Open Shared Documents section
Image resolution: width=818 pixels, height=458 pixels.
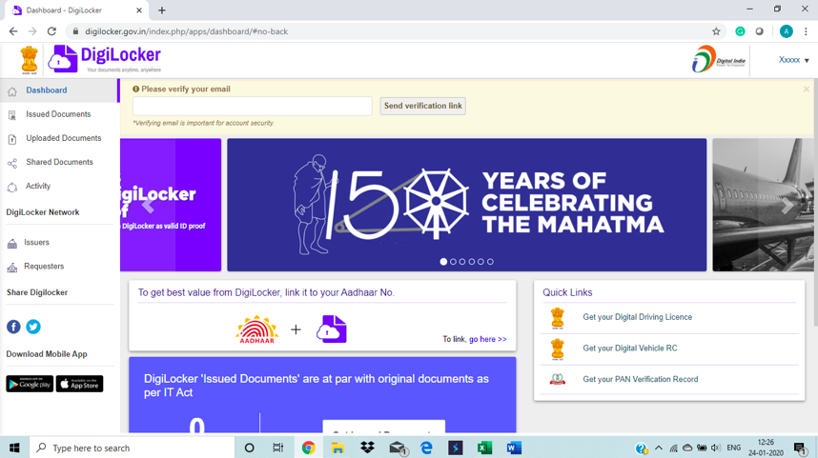tap(59, 162)
